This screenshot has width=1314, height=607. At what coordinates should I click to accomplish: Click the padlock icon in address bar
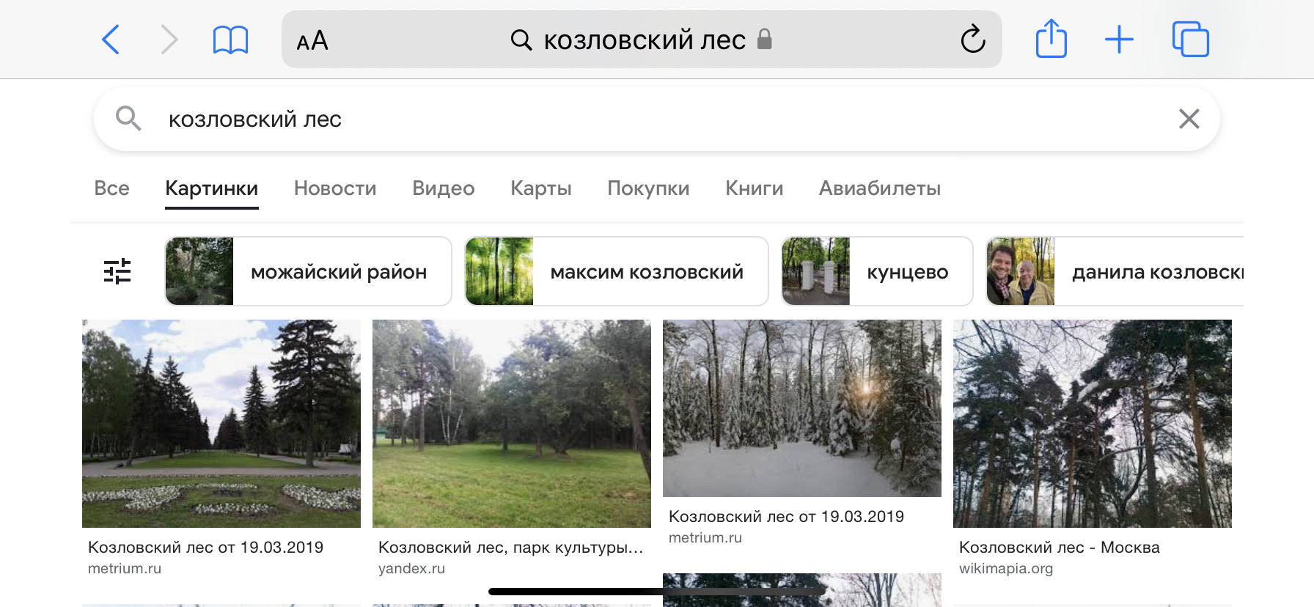click(x=764, y=39)
